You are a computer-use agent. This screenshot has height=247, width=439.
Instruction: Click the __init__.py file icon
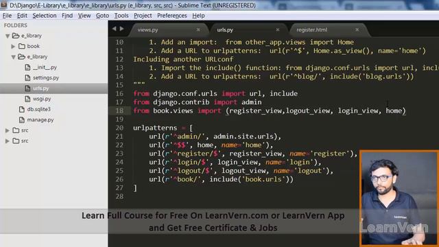tap(27, 67)
